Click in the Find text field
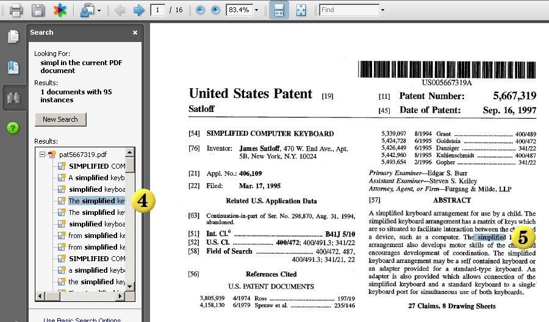Screen dimensions: 549x322 click(x=348, y=10)
